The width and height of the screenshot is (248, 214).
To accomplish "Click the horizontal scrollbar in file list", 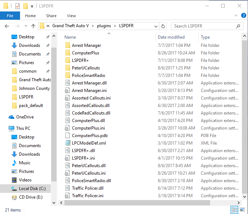I will click(x=137, y=203).
